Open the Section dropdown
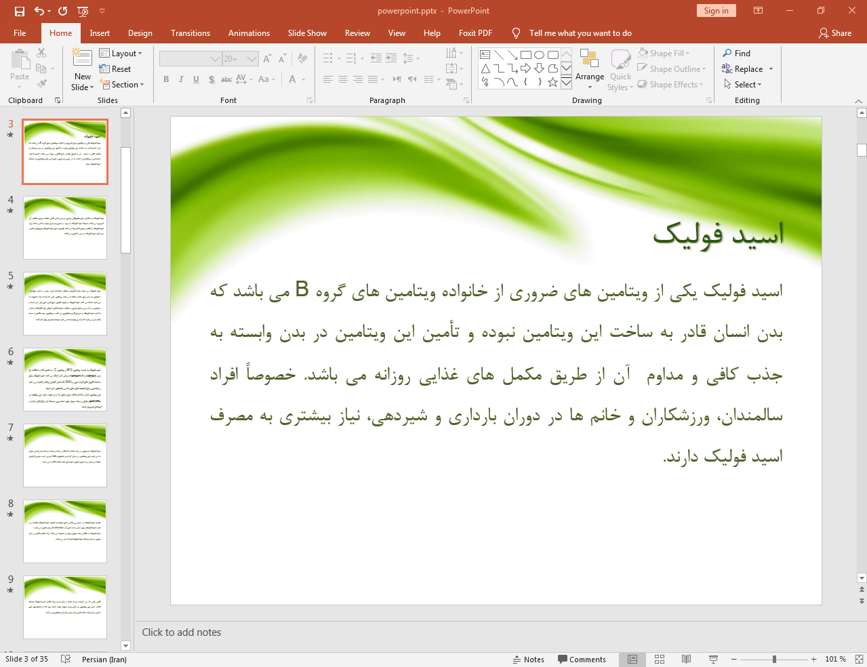Screen dimensions: 867x667 pyautogui.click(x=122, y=85)
